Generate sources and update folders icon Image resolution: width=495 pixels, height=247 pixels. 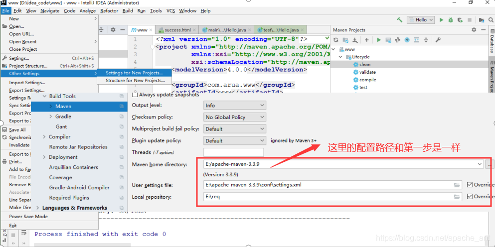[345, 40]
